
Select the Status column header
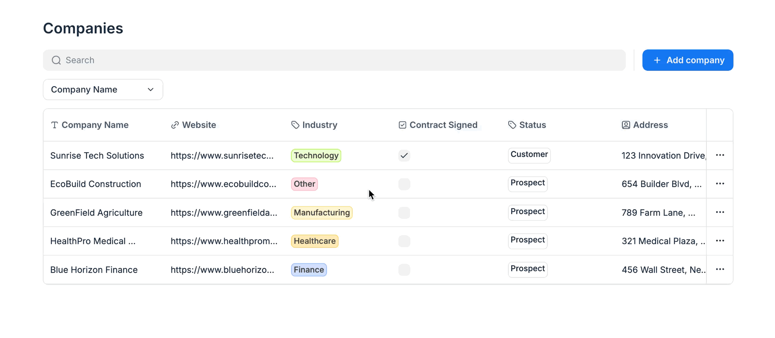point(532,125)
